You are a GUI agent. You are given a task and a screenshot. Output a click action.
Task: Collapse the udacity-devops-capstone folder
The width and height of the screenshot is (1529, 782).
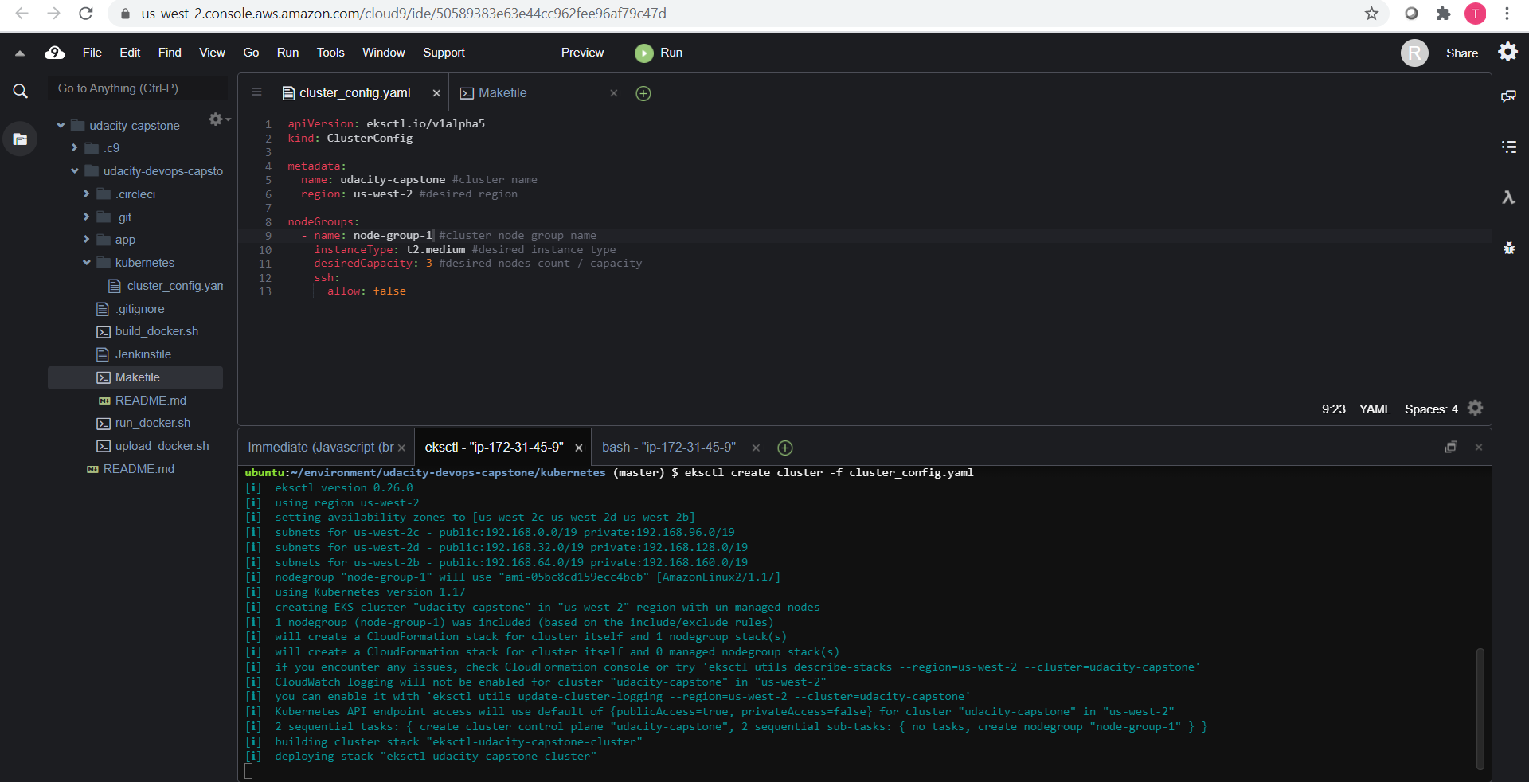click(74, 171)
